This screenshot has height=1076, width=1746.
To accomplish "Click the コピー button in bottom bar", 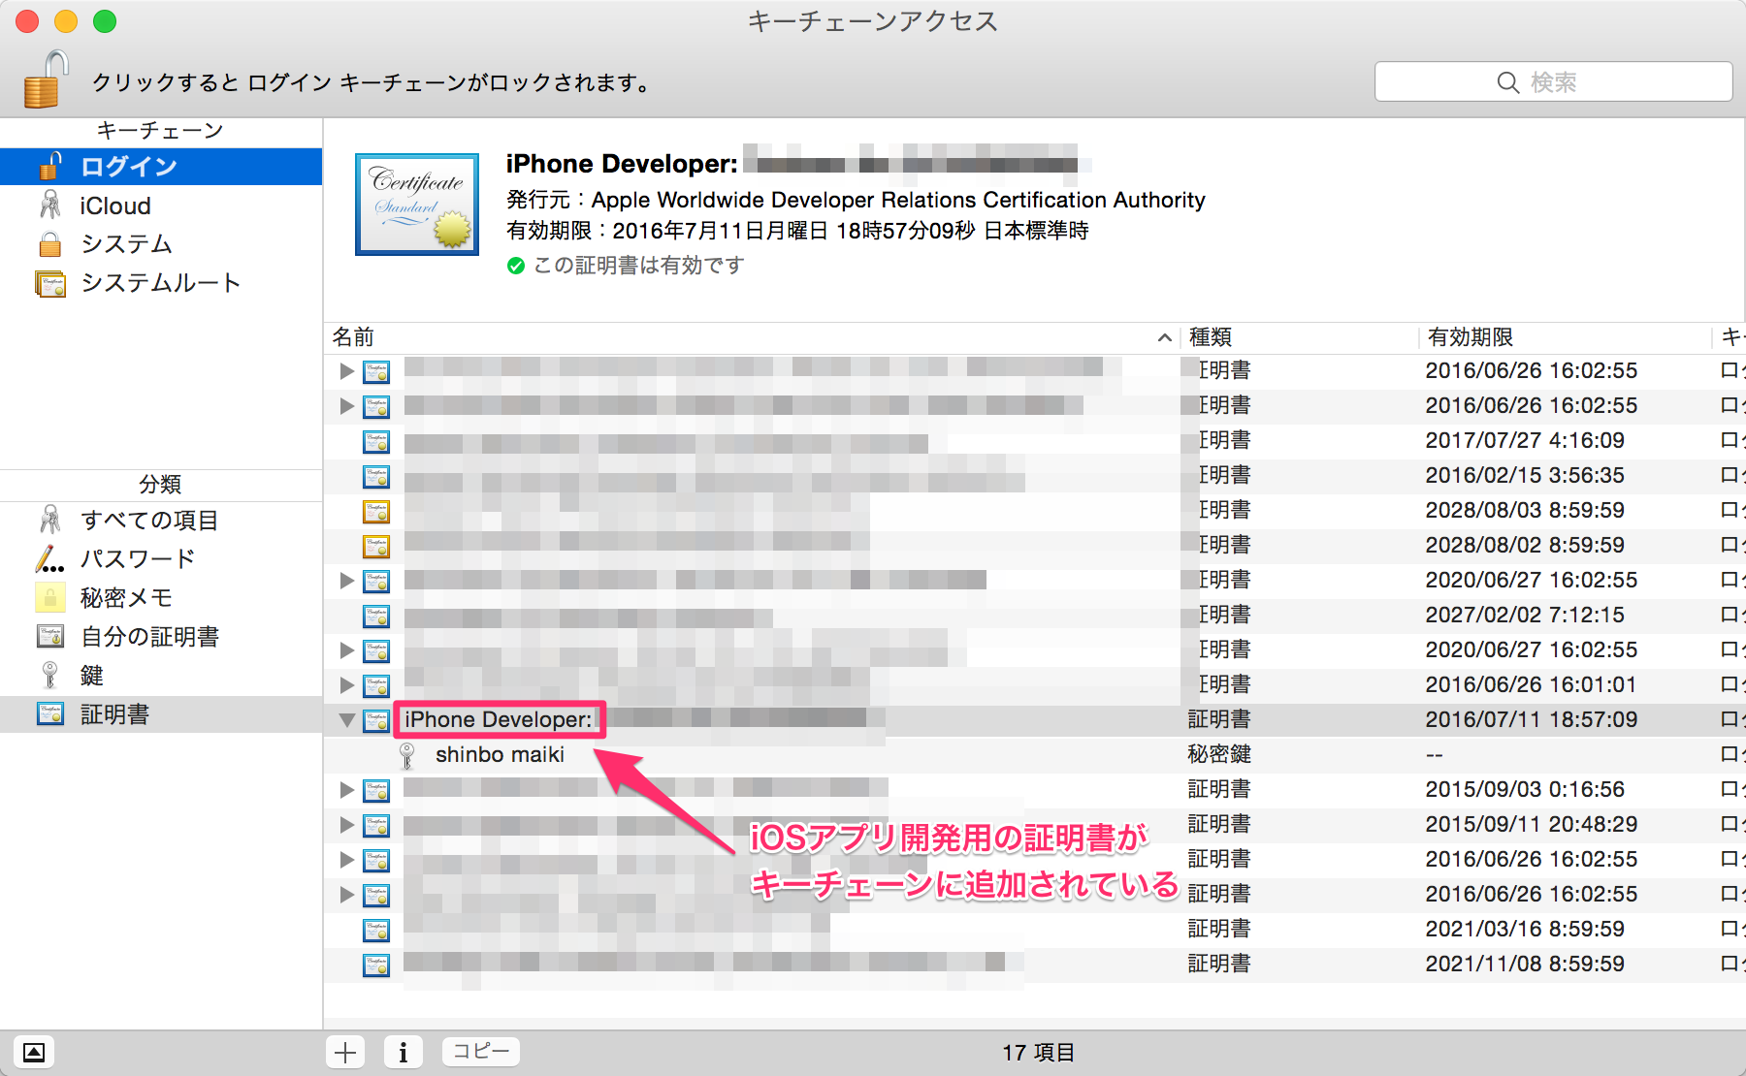I will click(481, 1051).
